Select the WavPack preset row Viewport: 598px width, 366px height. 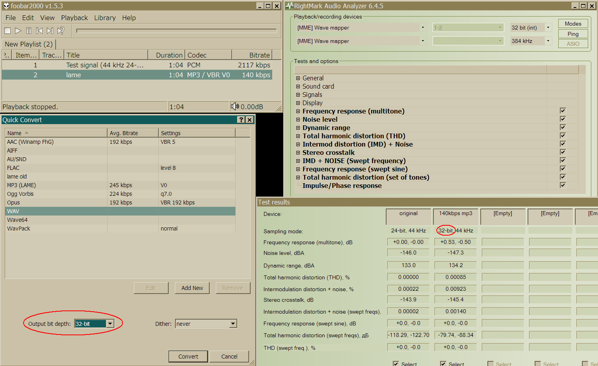120,229
